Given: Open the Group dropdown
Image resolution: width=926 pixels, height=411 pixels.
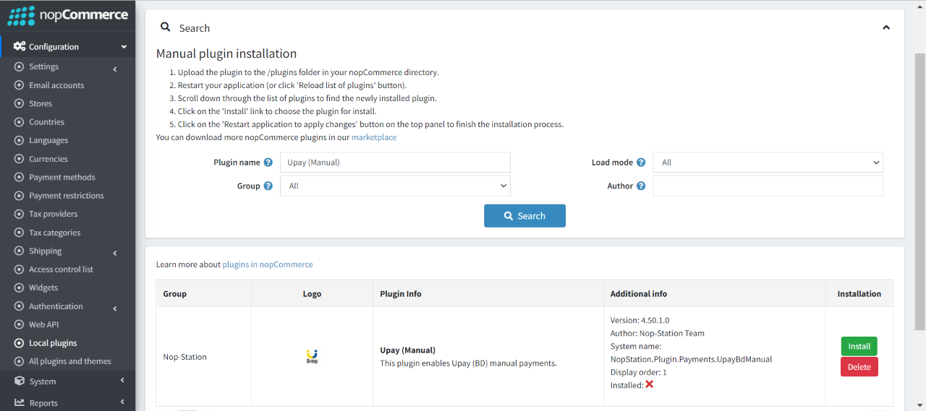Looking at the screenshot, I should pos(395,186).
